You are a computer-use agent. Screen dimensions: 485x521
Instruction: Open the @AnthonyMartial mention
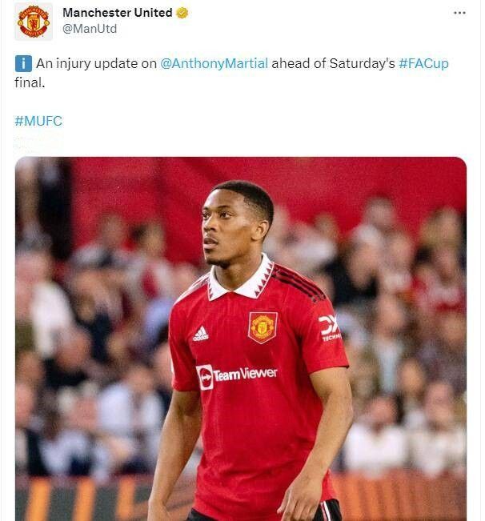(214, 64)
